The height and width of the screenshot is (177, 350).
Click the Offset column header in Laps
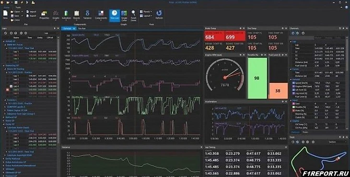(x=50, y=38)
